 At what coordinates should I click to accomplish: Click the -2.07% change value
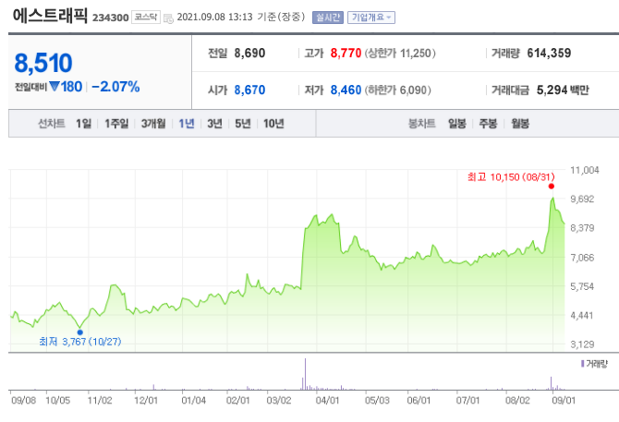coord(115,87)
